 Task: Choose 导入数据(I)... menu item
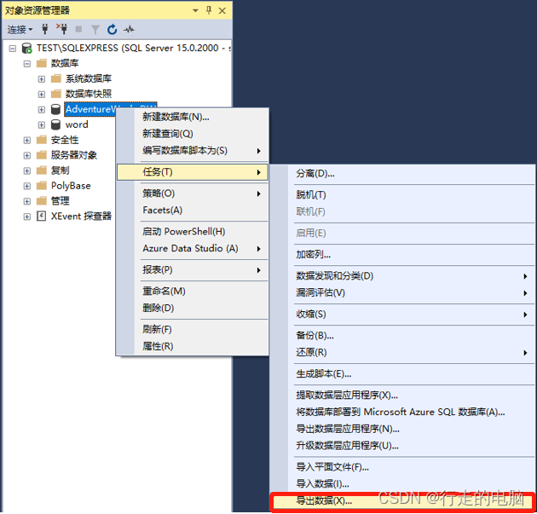click(x=402, y=484)
